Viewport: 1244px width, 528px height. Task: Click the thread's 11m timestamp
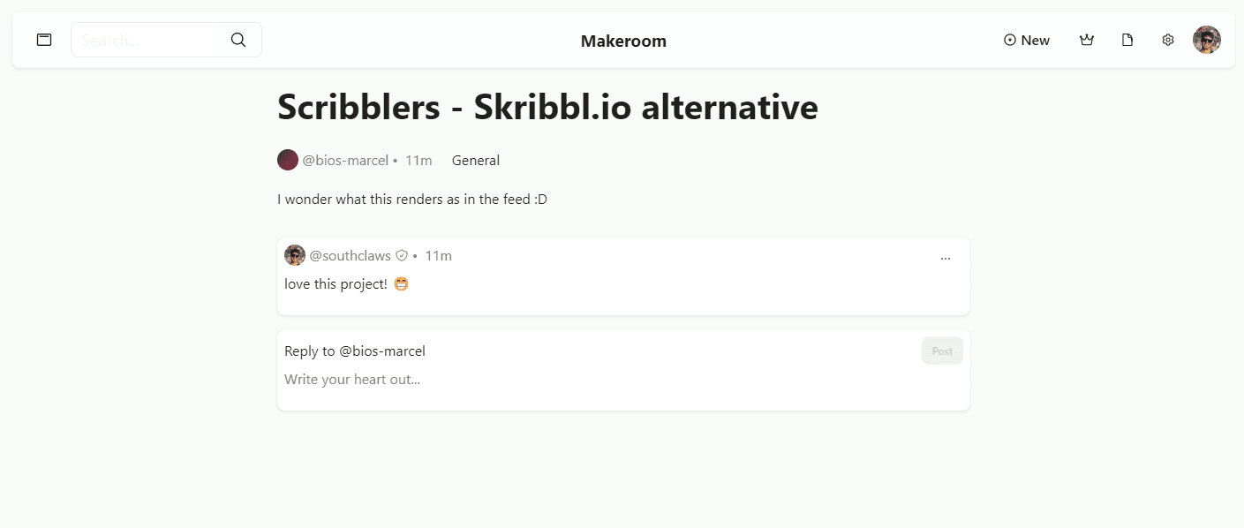coord(418,161)
